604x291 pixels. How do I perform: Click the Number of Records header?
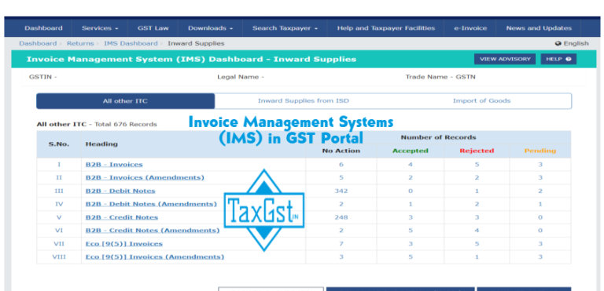pyautogui.click(x=438, y=137)
